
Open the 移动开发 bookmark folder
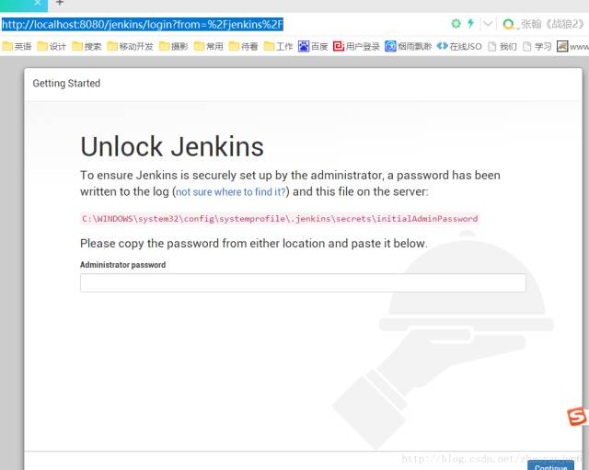[x=131, y=46]
